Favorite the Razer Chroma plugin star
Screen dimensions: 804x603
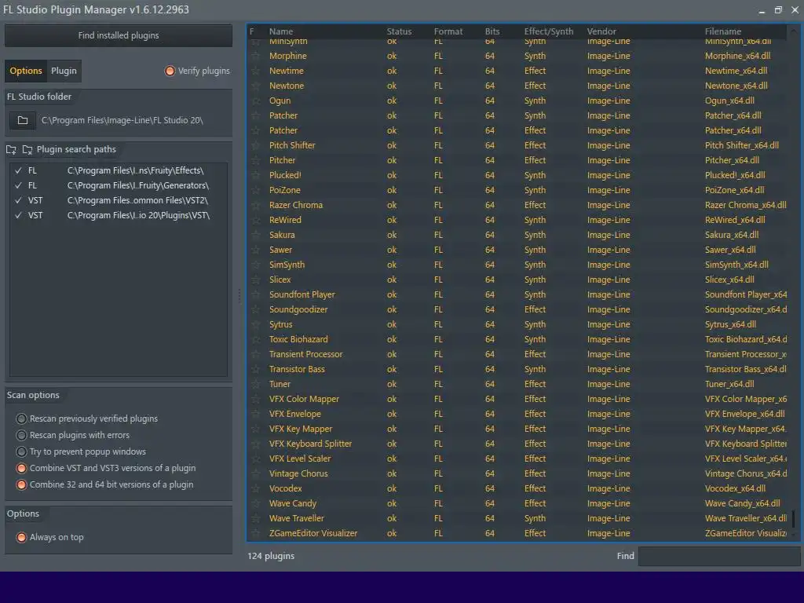tap(255, 205)
